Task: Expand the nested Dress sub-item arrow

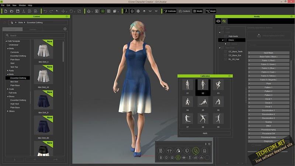Action: [x=226, y=44]
